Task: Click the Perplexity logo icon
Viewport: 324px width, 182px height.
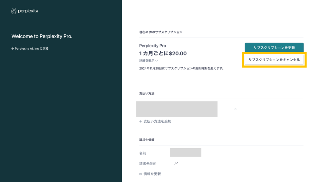Action: (x=14, y=11)
